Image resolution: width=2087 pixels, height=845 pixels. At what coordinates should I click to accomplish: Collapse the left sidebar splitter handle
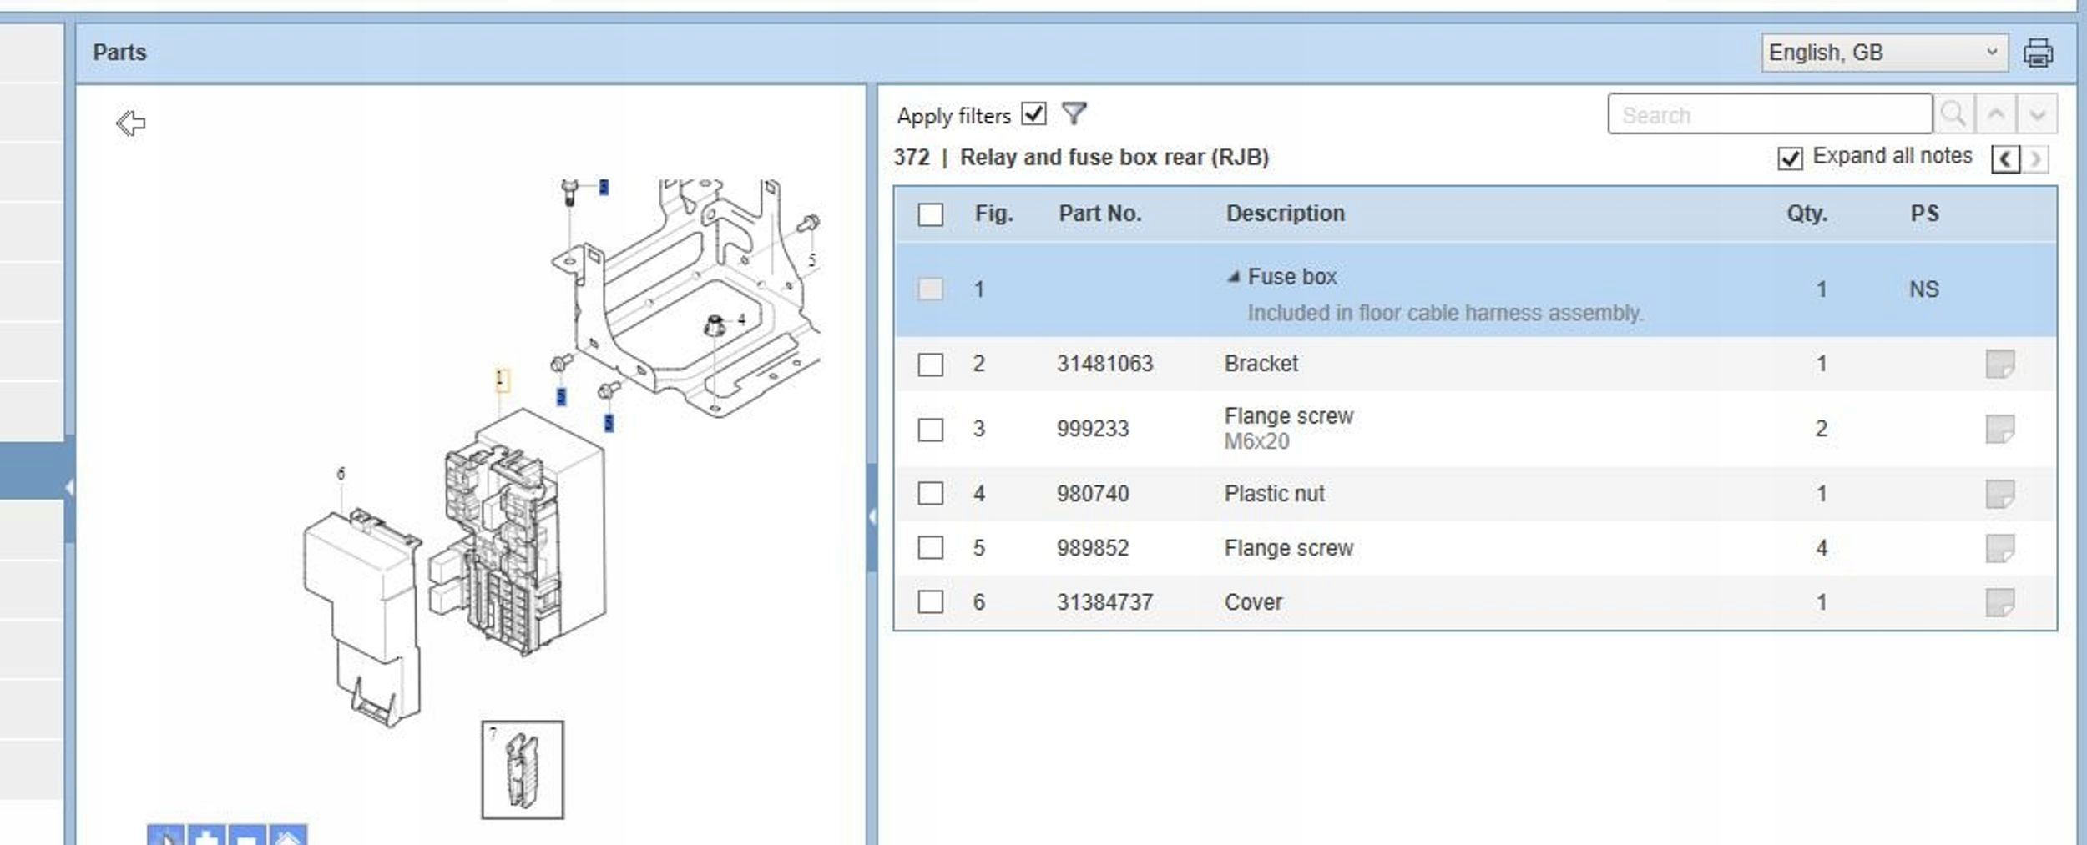click(70, 487)
